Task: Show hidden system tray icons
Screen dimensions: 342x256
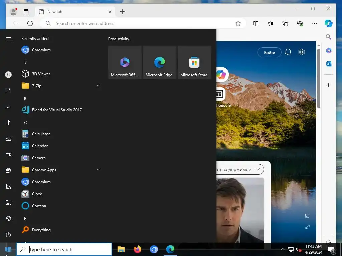Action: (x=283, y=249)
